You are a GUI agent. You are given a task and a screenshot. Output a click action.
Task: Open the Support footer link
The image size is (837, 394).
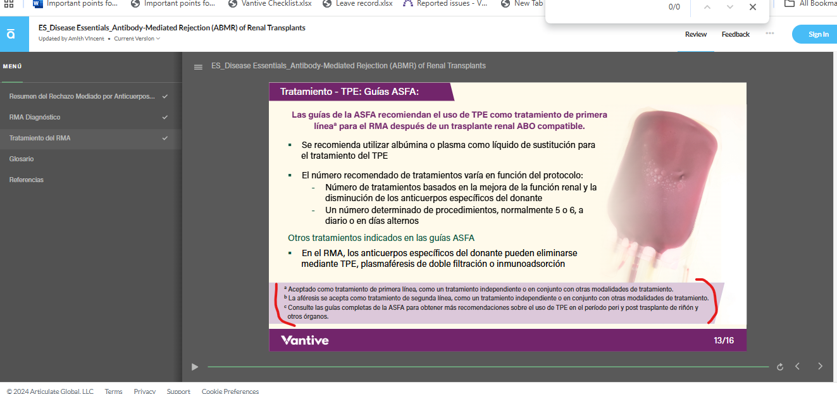(x=178, y=391)
